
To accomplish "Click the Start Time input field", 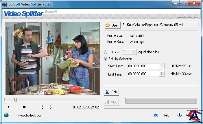I will pyautogui.click(x=143, y=66).
